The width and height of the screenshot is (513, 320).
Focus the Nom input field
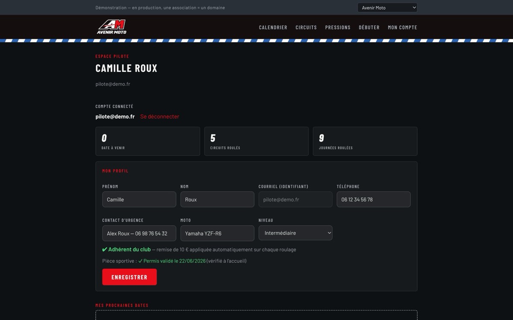point(217,199)
